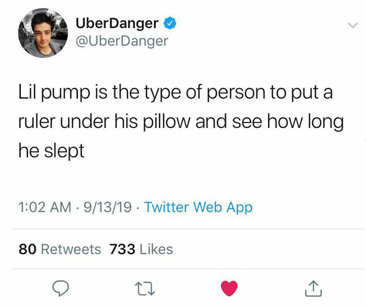Expand the tweet options chevron
Viewport: 366px width, 307px height.
coord(353,25)
